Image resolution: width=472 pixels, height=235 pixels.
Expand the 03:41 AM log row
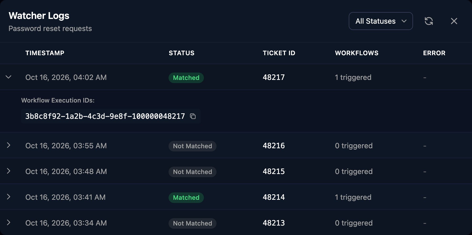[x=8, y=197]
